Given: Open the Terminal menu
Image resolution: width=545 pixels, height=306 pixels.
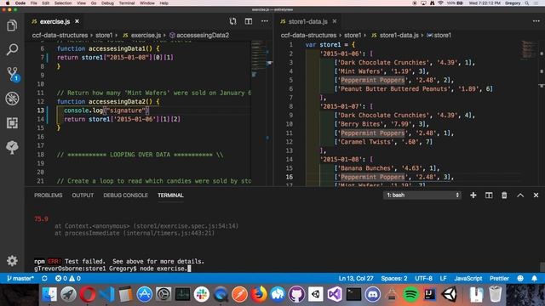Looking at the screenshot, I should coord(127,3).
